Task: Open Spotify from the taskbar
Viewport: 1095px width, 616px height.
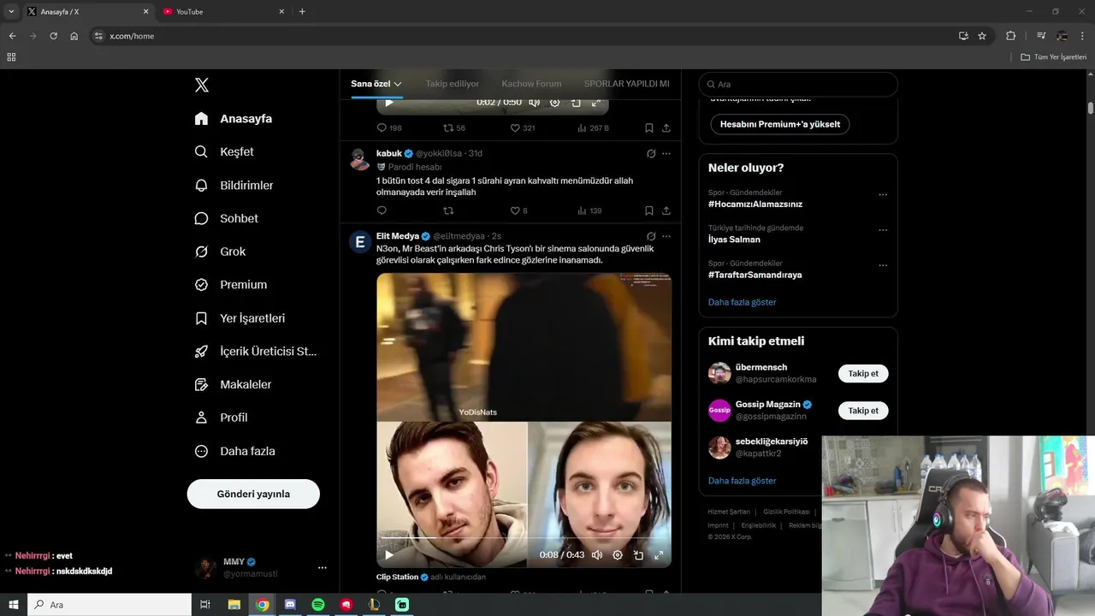Action: coord(318,605)
